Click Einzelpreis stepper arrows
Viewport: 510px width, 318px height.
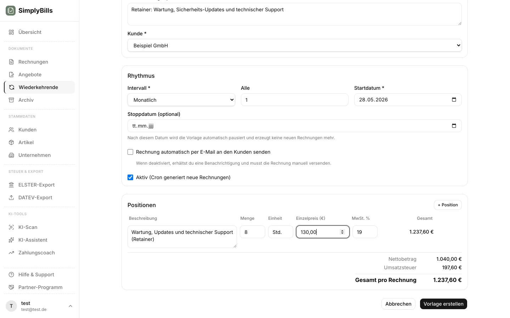pos(342,232)
